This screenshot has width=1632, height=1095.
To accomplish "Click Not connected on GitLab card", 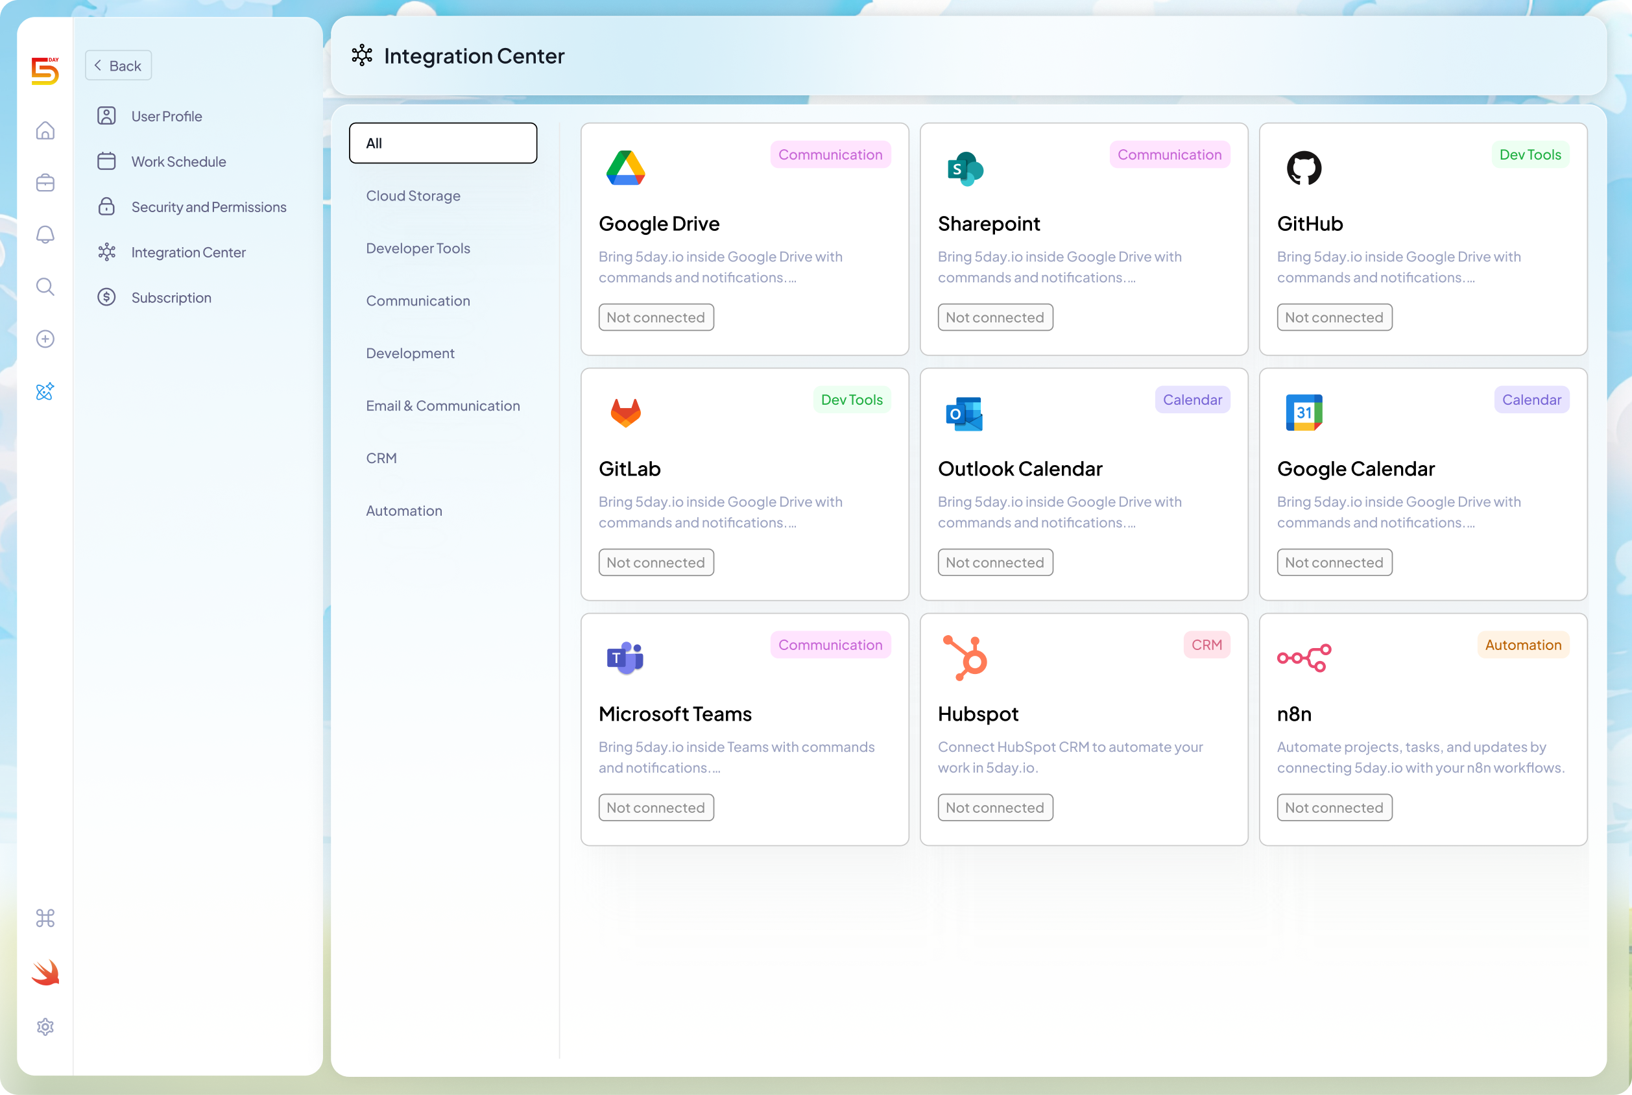I will [x=656, y=562].
